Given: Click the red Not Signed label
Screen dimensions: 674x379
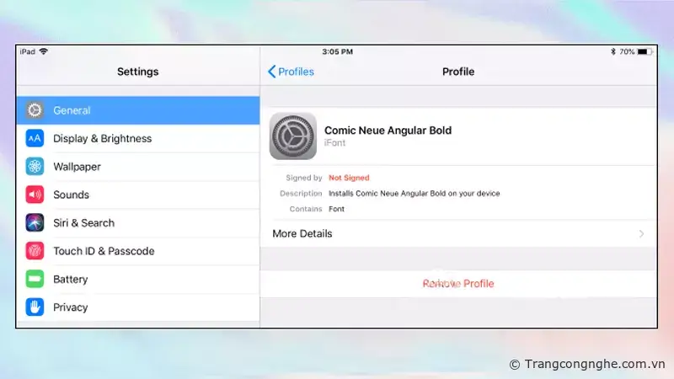Looking at the screenshot, I should click(x=349, y=178).
